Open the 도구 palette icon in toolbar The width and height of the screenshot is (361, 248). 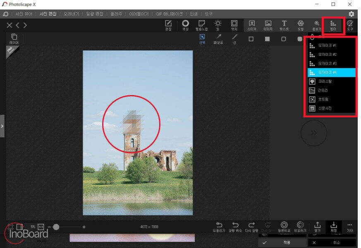(x=350, y=25)
